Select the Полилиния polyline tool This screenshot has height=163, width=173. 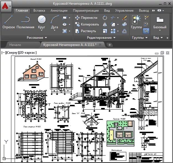25,22
